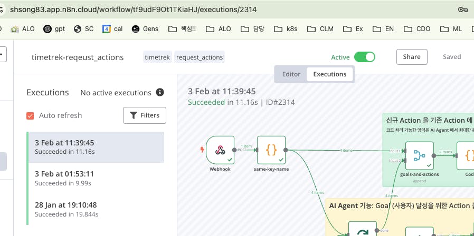The width and height of the screenshot is (474, 236).
Task: Open the gpt bookmark
Action: click(x=54, y=29)
